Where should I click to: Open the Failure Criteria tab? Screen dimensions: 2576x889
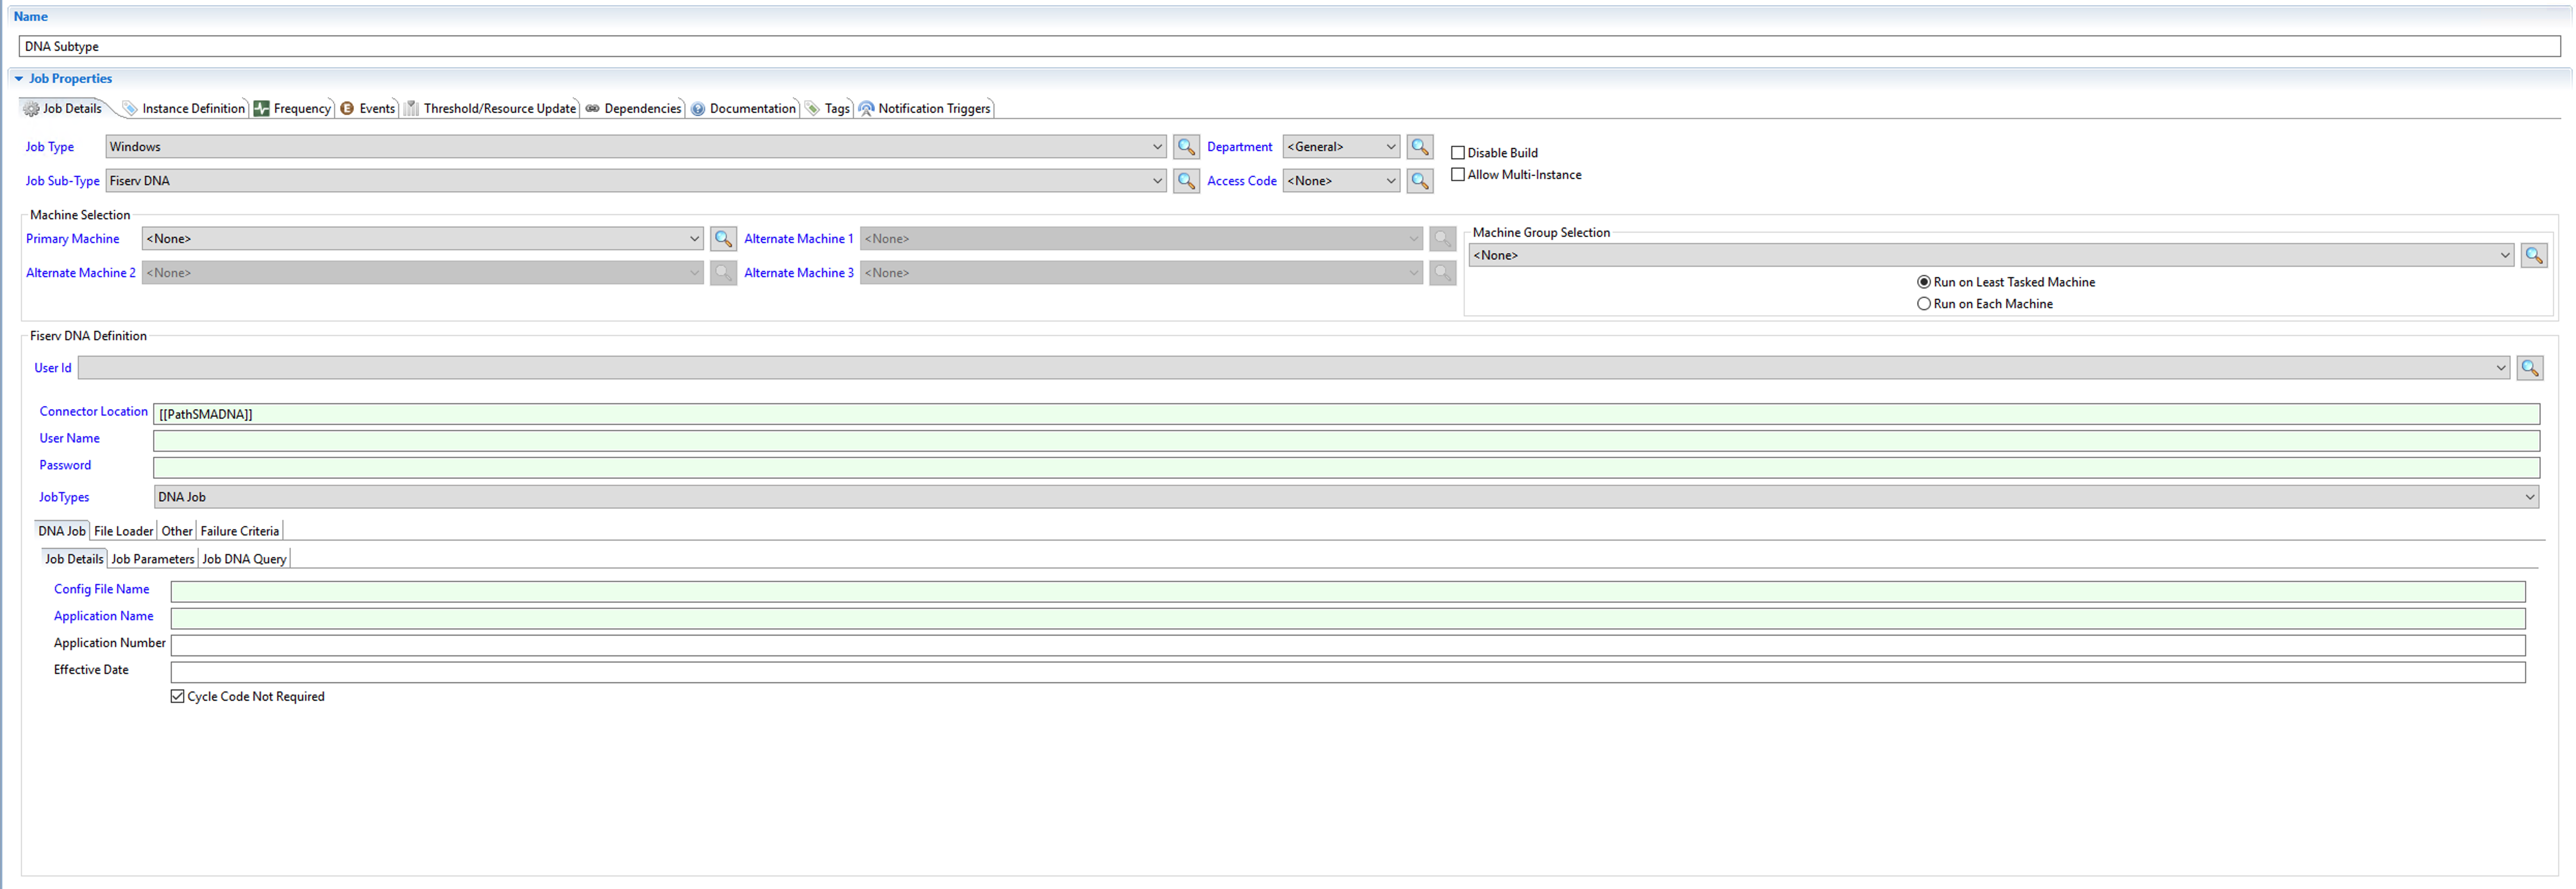[x=240, y=532]
